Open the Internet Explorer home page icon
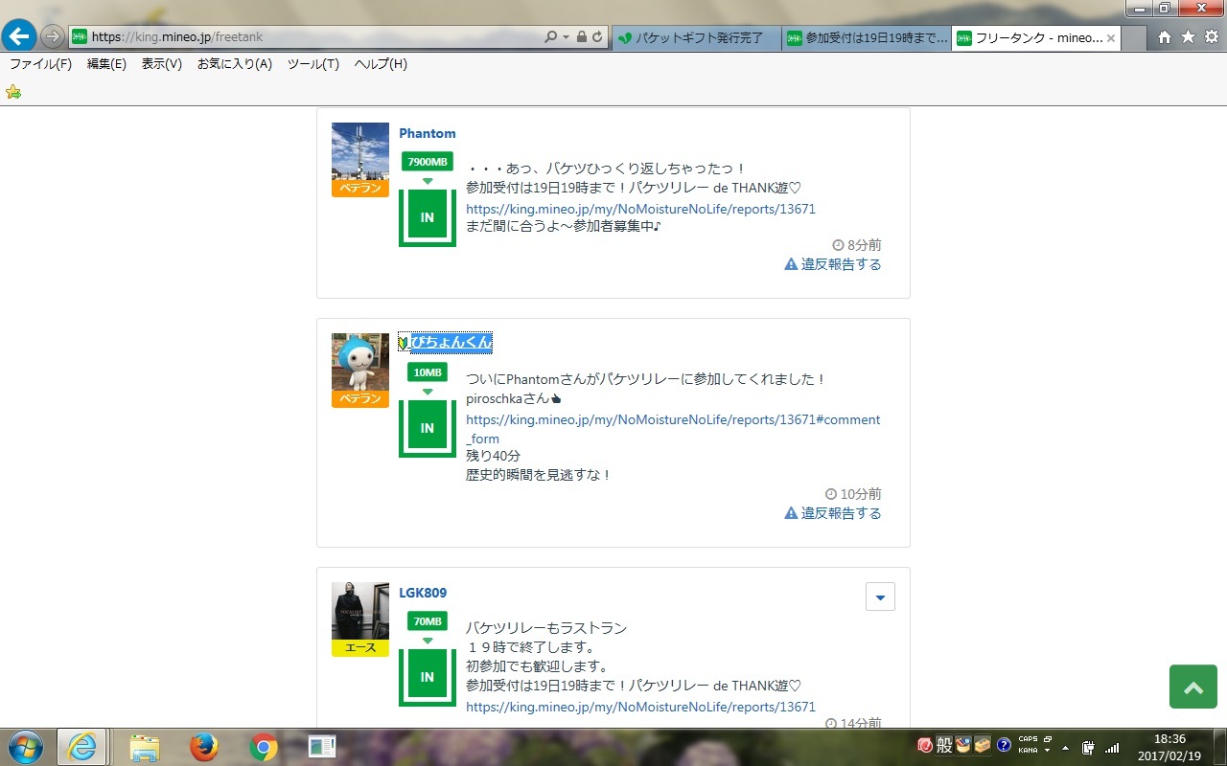 pyautogui.click(x=1164, y=37)
